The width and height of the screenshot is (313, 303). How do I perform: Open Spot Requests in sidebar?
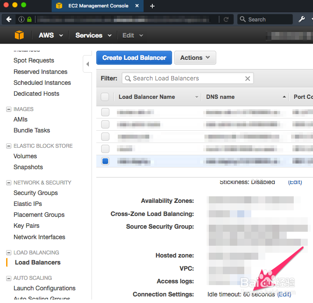34,60
